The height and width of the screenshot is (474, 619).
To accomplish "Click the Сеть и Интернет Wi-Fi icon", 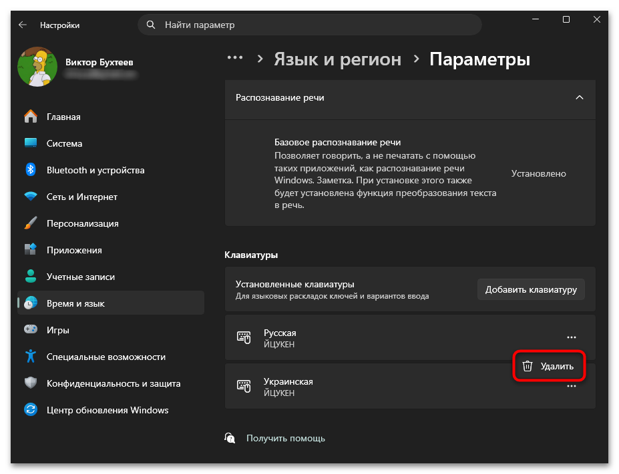I will pyautogui.click(x=31, y=196).
